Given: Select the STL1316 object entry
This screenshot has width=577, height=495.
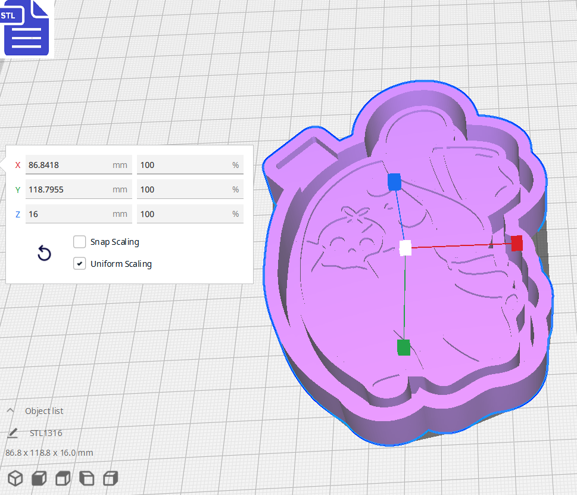Looking at the screenshot, I should pyautogui.click(x=45, y=433).
